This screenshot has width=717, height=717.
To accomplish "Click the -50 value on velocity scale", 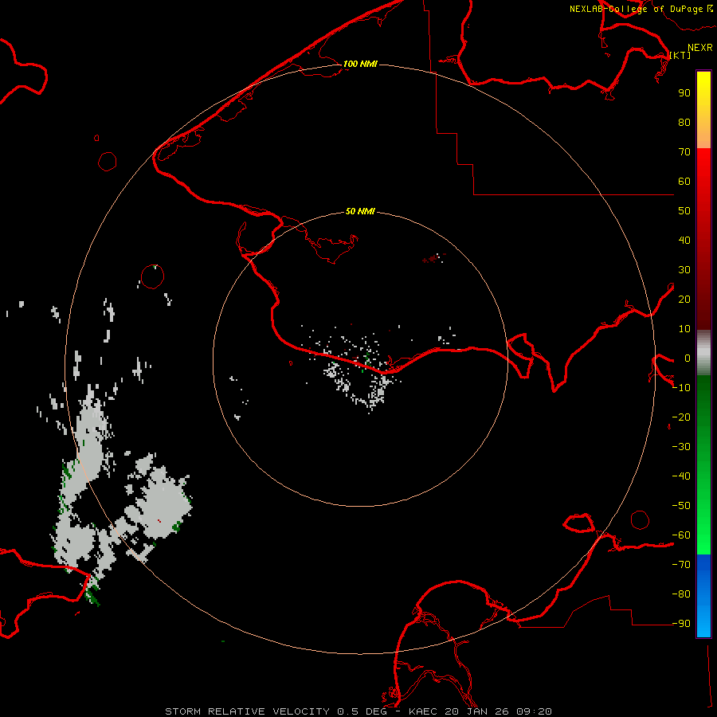I will click(x=681, y=506).
